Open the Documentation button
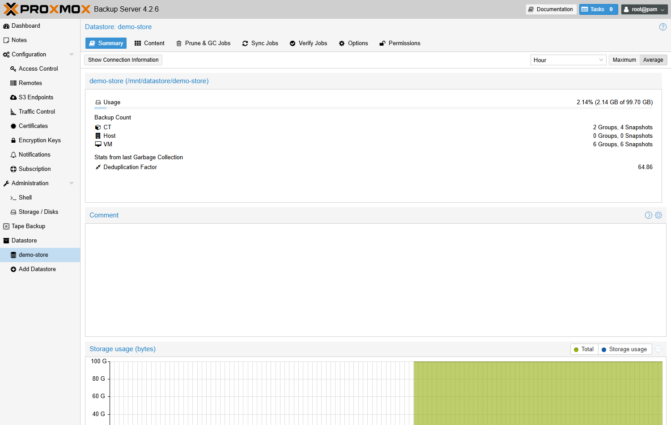The image size is (671, 425). click(x=551, y=9)
